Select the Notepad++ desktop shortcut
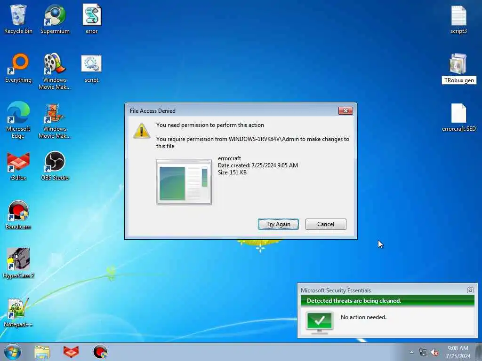The image size is (482, 361). point(18,312)
